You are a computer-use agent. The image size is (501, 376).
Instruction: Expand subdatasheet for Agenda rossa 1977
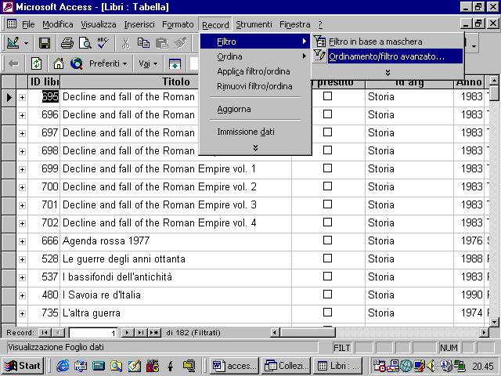pyautogui.click(x=22, y=241)
